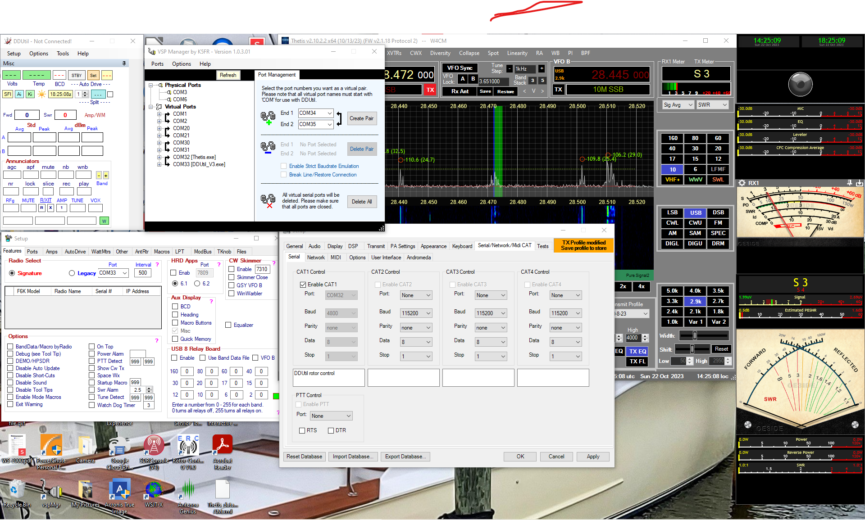Image resolution: width=865 pixels, height=520 pixels.
Task: Enable the CAT1 checkbox in Thetis setup
Action: pyautogui.click(x=303, y=285)
